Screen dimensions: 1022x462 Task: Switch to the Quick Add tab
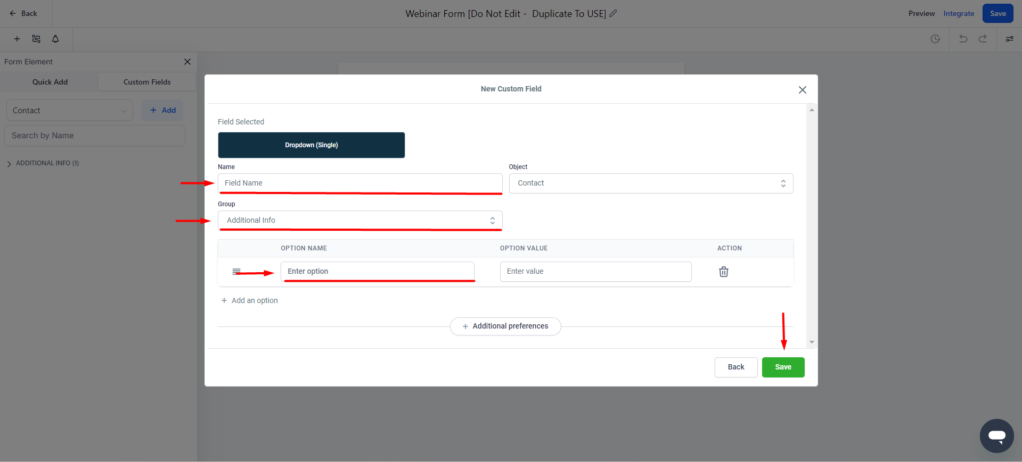pos(50,82)
